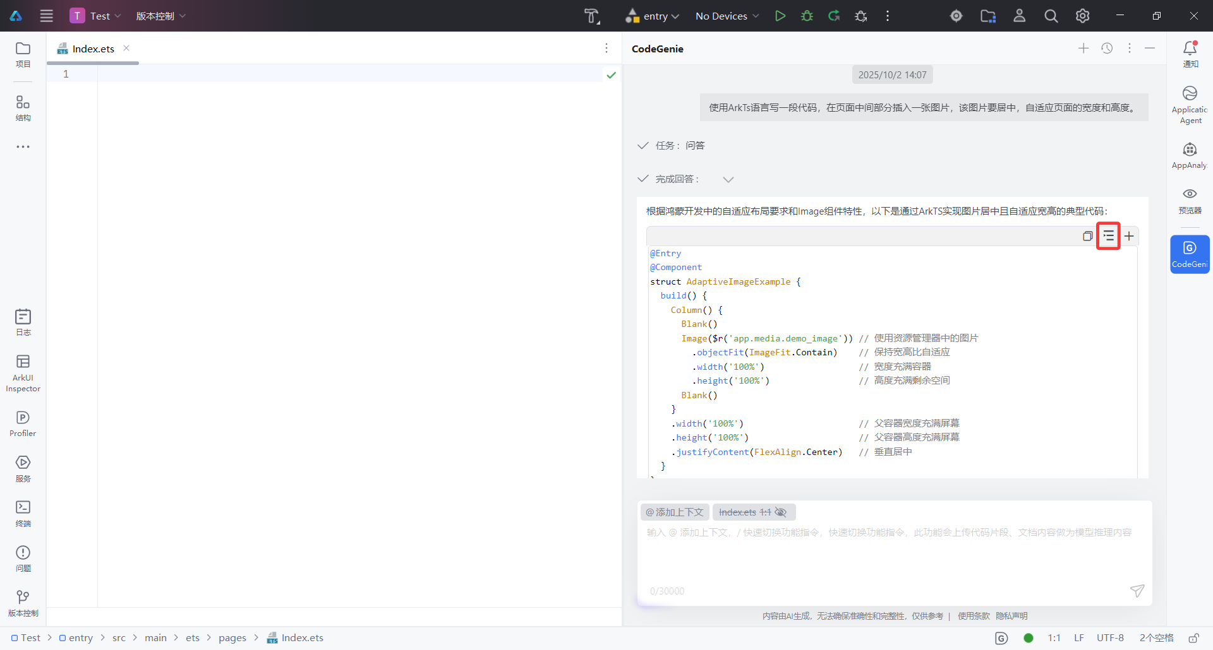The height and width of the screenshot is (650, 1213).
Task: Open search everywhere
Action: [1051, 16]
